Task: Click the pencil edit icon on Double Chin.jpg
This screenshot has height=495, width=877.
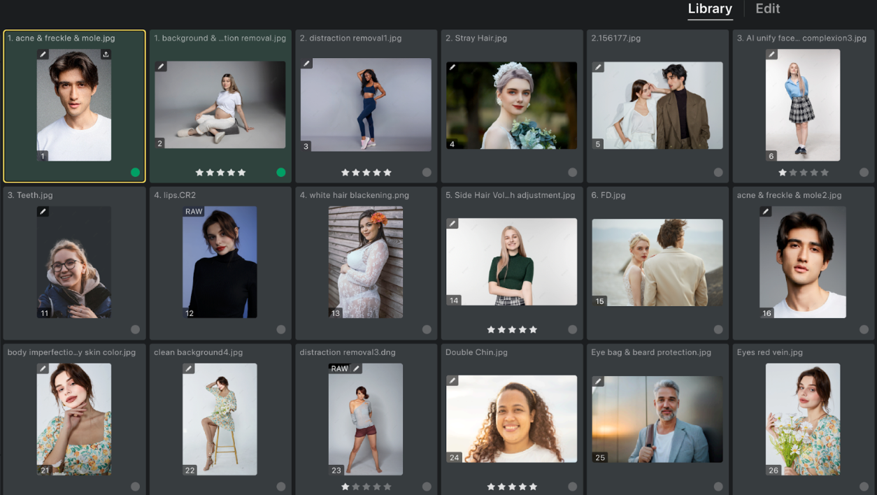Action: tap(451, 380)
